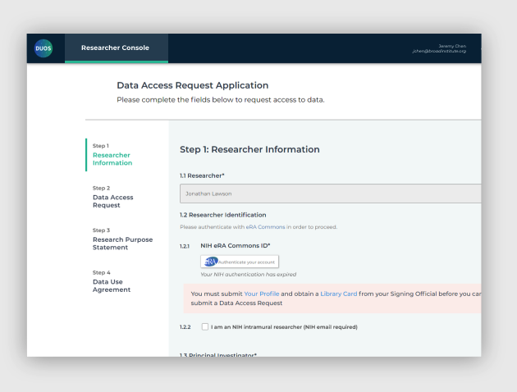Click the 'Step 1: Researcher Information' heading
Screen dimensions: 517x392
(249, 149)
